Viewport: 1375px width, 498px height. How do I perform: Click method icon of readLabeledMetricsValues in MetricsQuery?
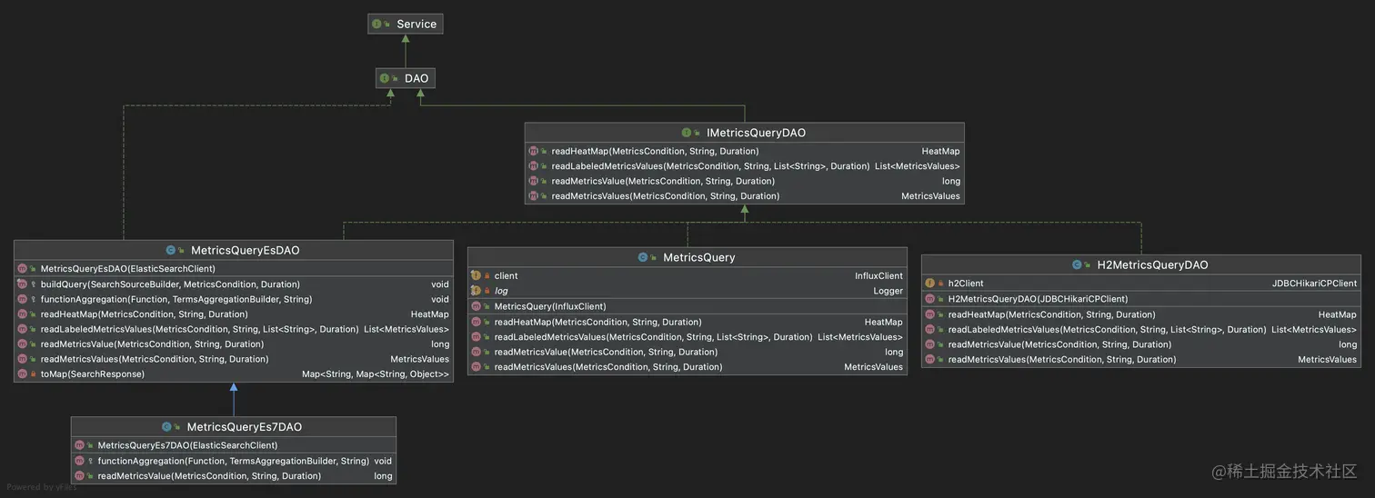click(476, 336)
